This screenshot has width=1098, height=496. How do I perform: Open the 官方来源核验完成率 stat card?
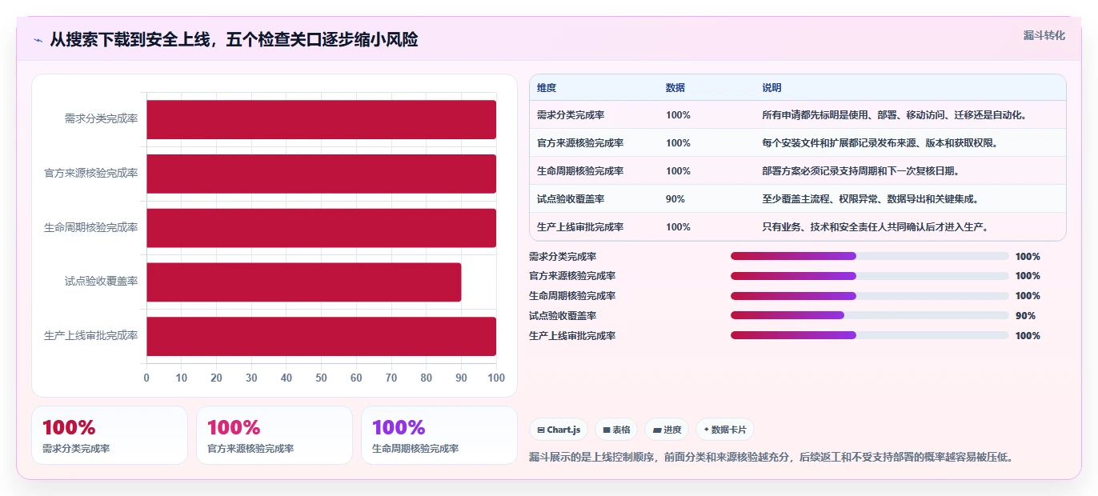[274, 435]
